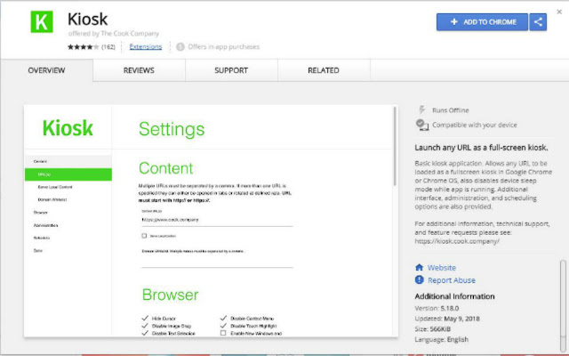Open the developer Website link
Screen dimensions: 569x356
point(442,268)
